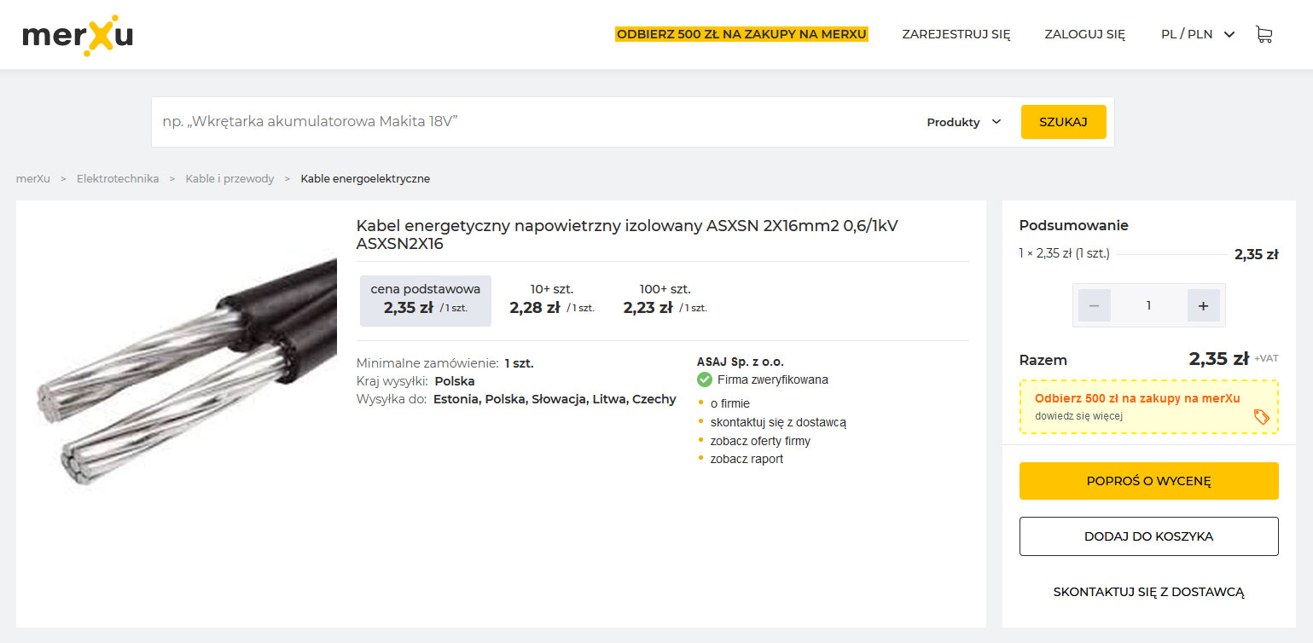Open the zobacz raport link
The width and height of the screenshot is (1313, 643).
[x=747, y=459]
